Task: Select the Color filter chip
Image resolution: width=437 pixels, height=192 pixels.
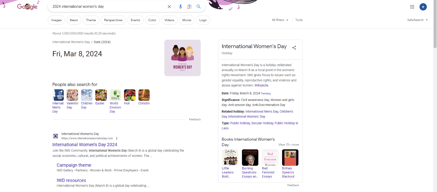Action: click(152, 20)
